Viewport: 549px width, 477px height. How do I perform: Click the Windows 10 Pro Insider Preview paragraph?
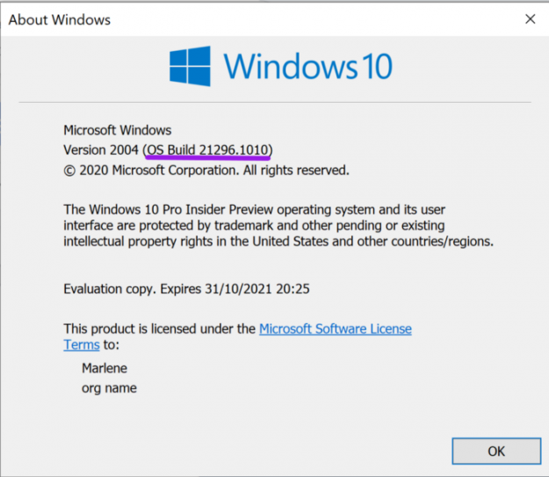[x=278, y=226]
